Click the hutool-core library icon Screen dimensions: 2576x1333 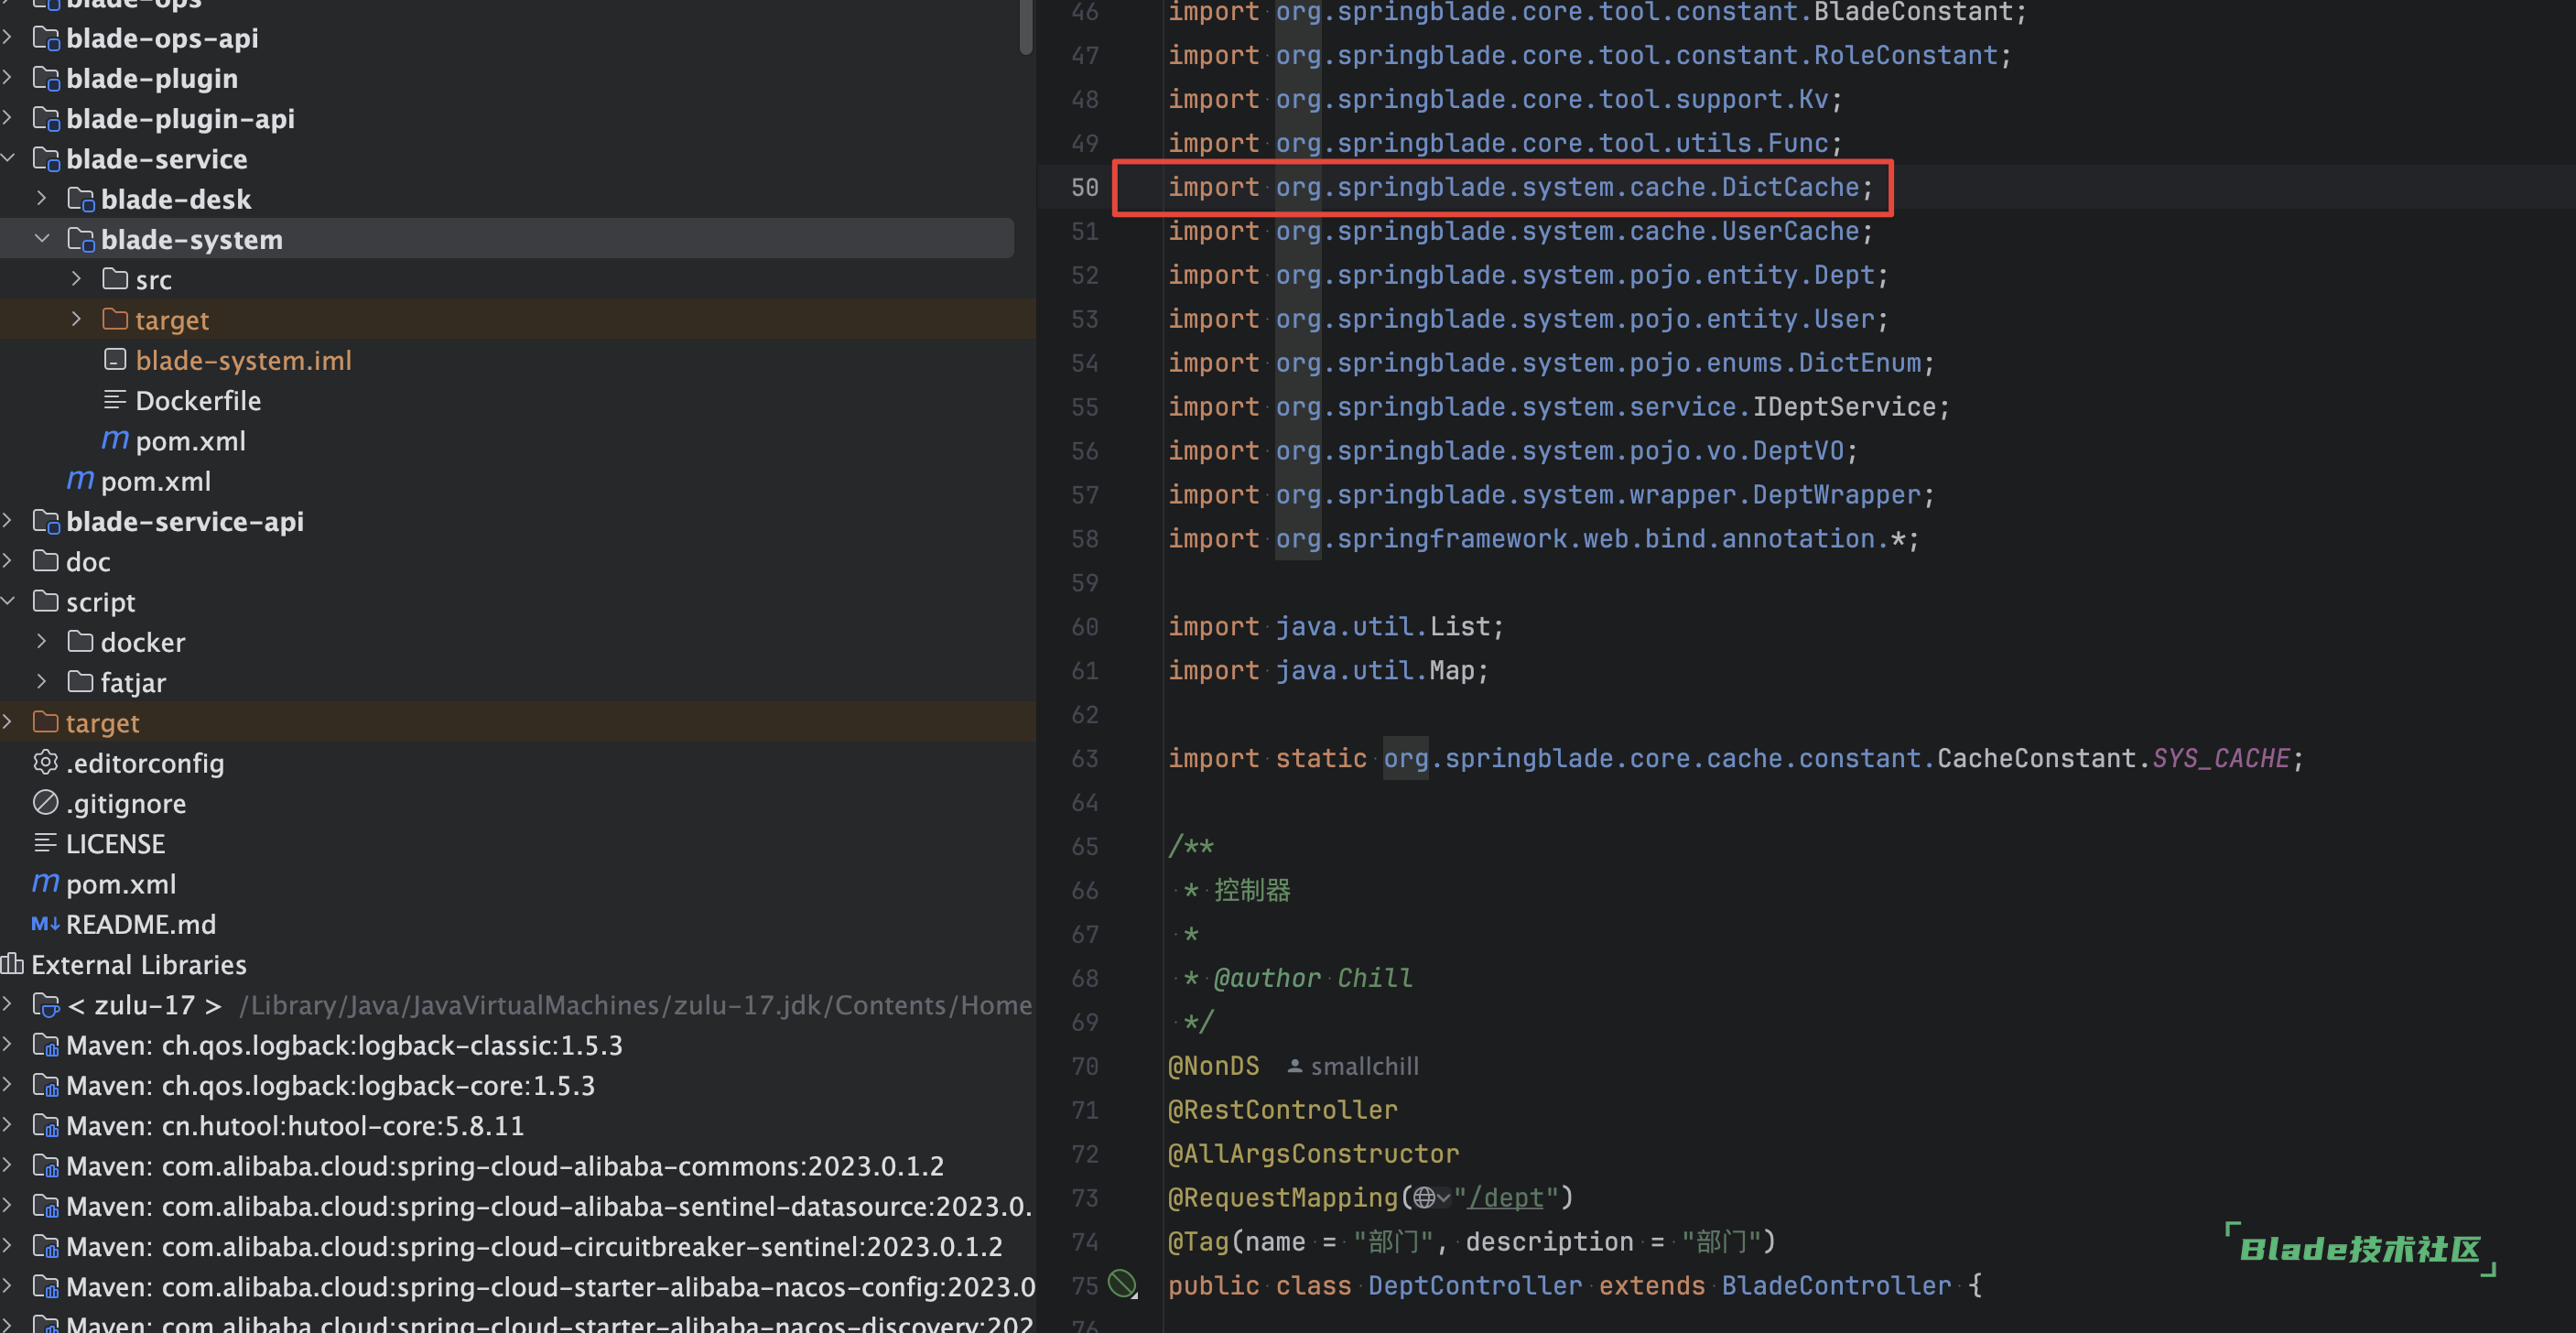pos(46,1126)
